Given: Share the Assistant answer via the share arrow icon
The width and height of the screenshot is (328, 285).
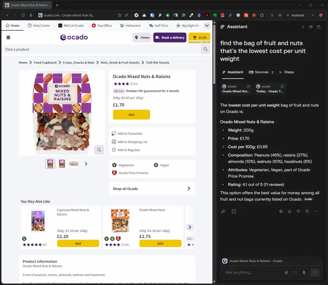Looking at the screenshot, I should coord(223,211).
